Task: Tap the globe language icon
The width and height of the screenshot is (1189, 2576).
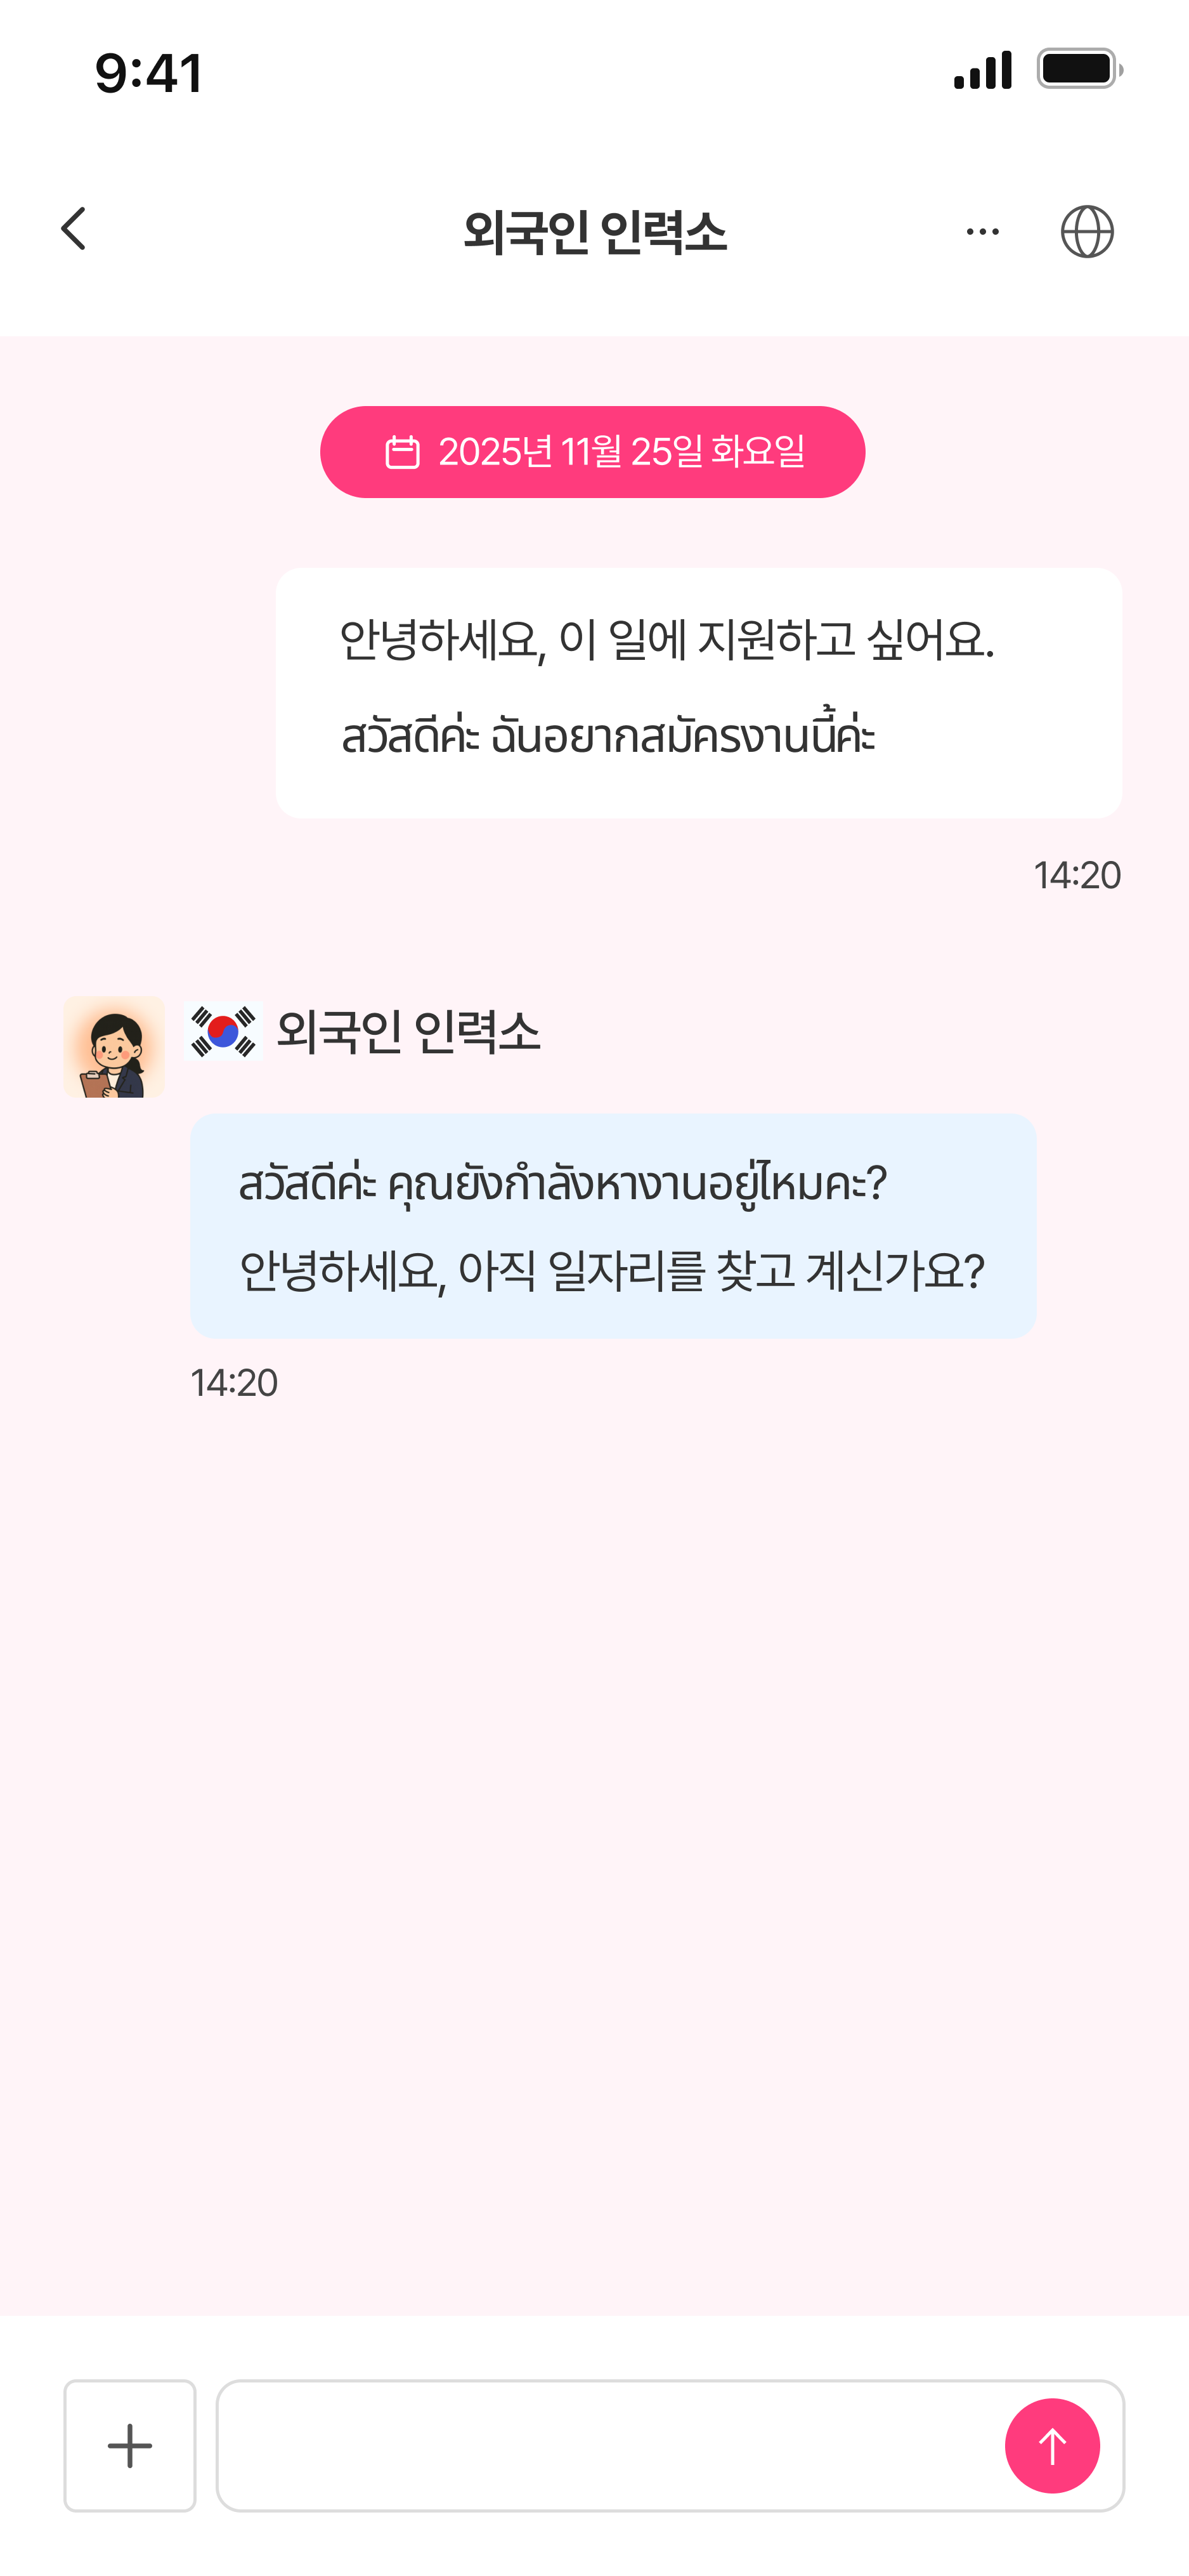Action: tap(1086, 232)
